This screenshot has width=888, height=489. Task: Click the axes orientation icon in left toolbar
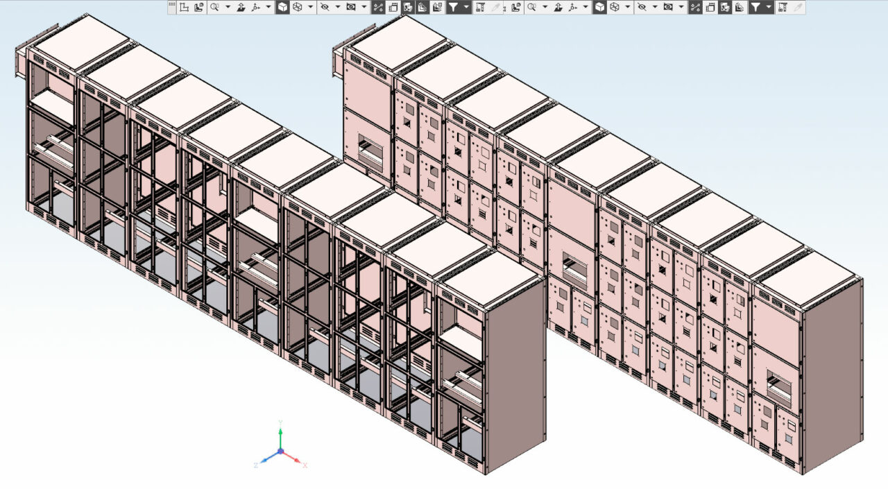coord(256,7)
